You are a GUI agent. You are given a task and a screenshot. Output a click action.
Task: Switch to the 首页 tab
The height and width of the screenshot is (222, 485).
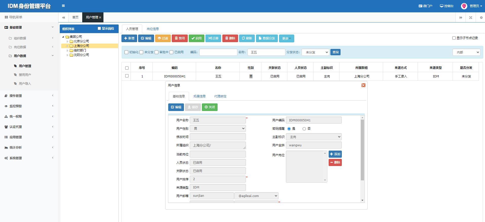coord(75,17)
